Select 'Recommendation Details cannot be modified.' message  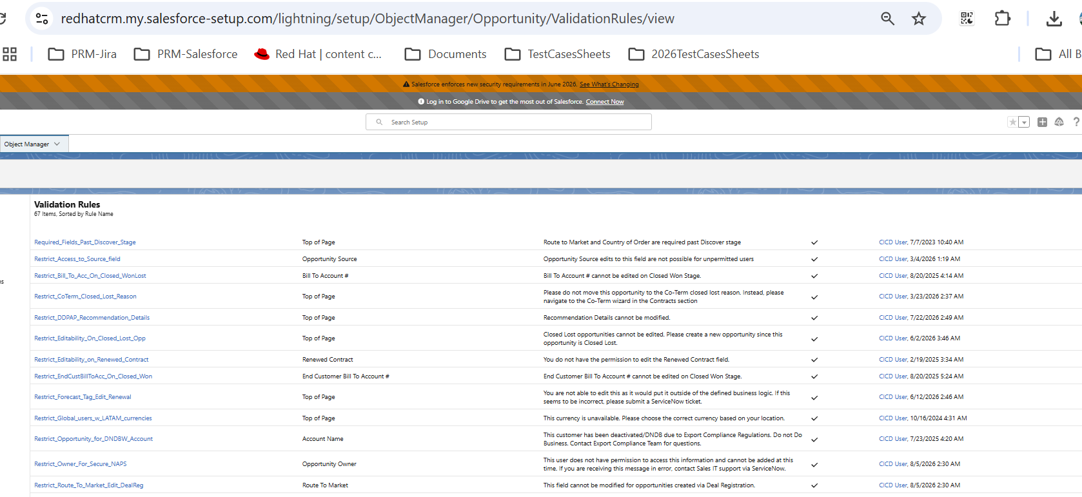(607, 318)
